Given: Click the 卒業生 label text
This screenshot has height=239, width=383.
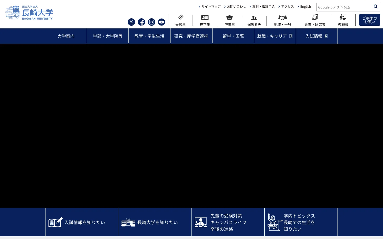Looking at the screenshot, I should [x=230, y=24].
